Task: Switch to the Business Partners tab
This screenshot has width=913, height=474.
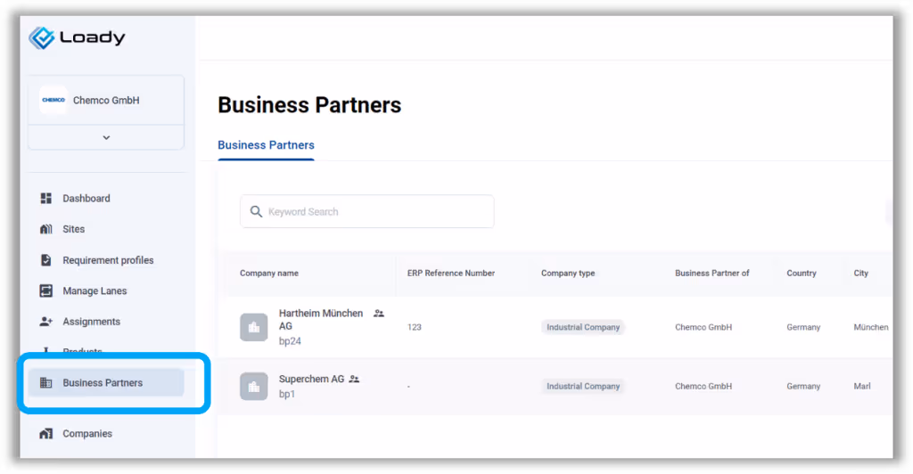Action: pyautogui.click(x=266, y=145)
